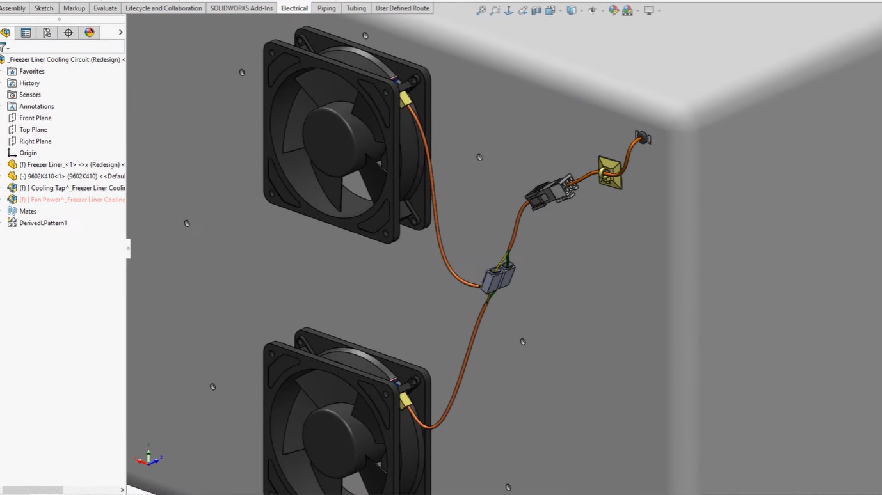
Task: Click the panel splitter collapse handle
Action: click(x=128, y=248)
